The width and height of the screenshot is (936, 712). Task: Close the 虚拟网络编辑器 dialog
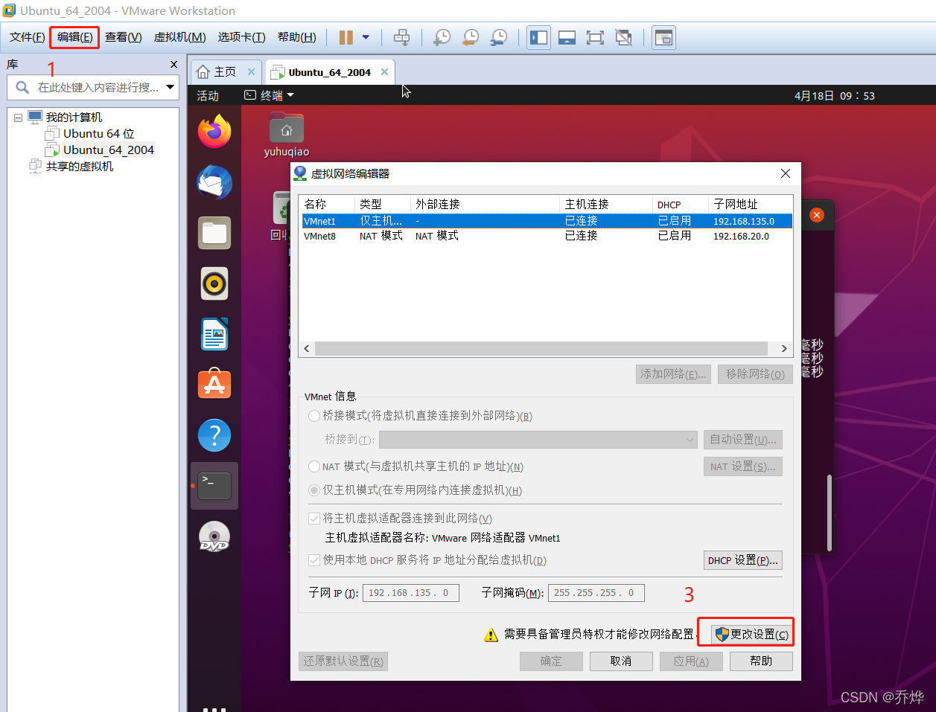pyautogui.click(x=786, y=173)
